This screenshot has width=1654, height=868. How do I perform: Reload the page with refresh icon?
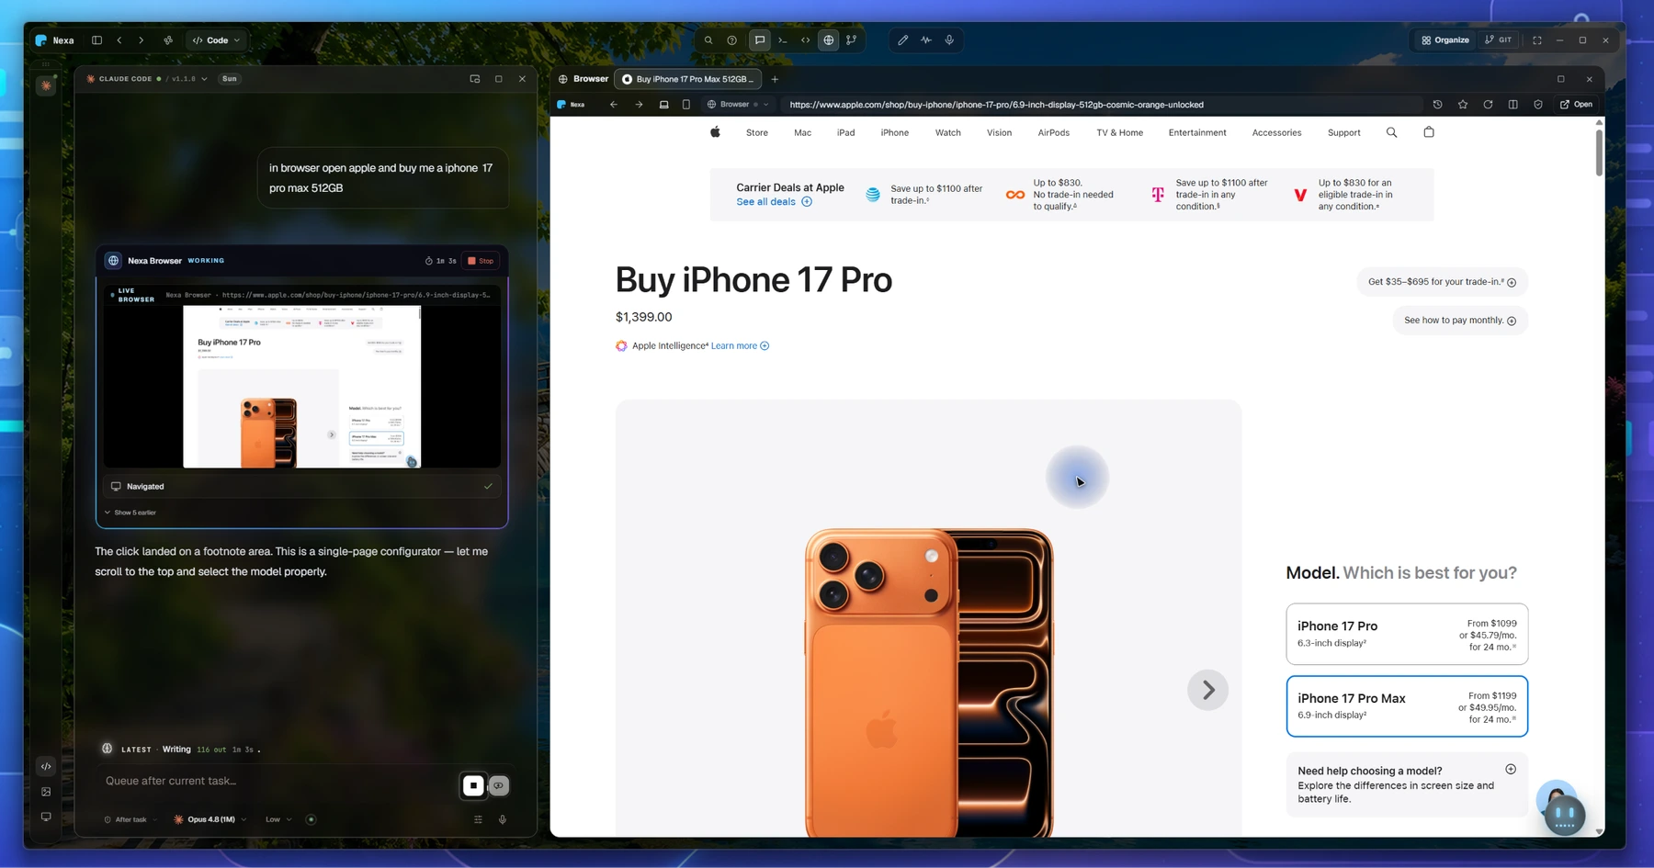tap(1488, 105)
